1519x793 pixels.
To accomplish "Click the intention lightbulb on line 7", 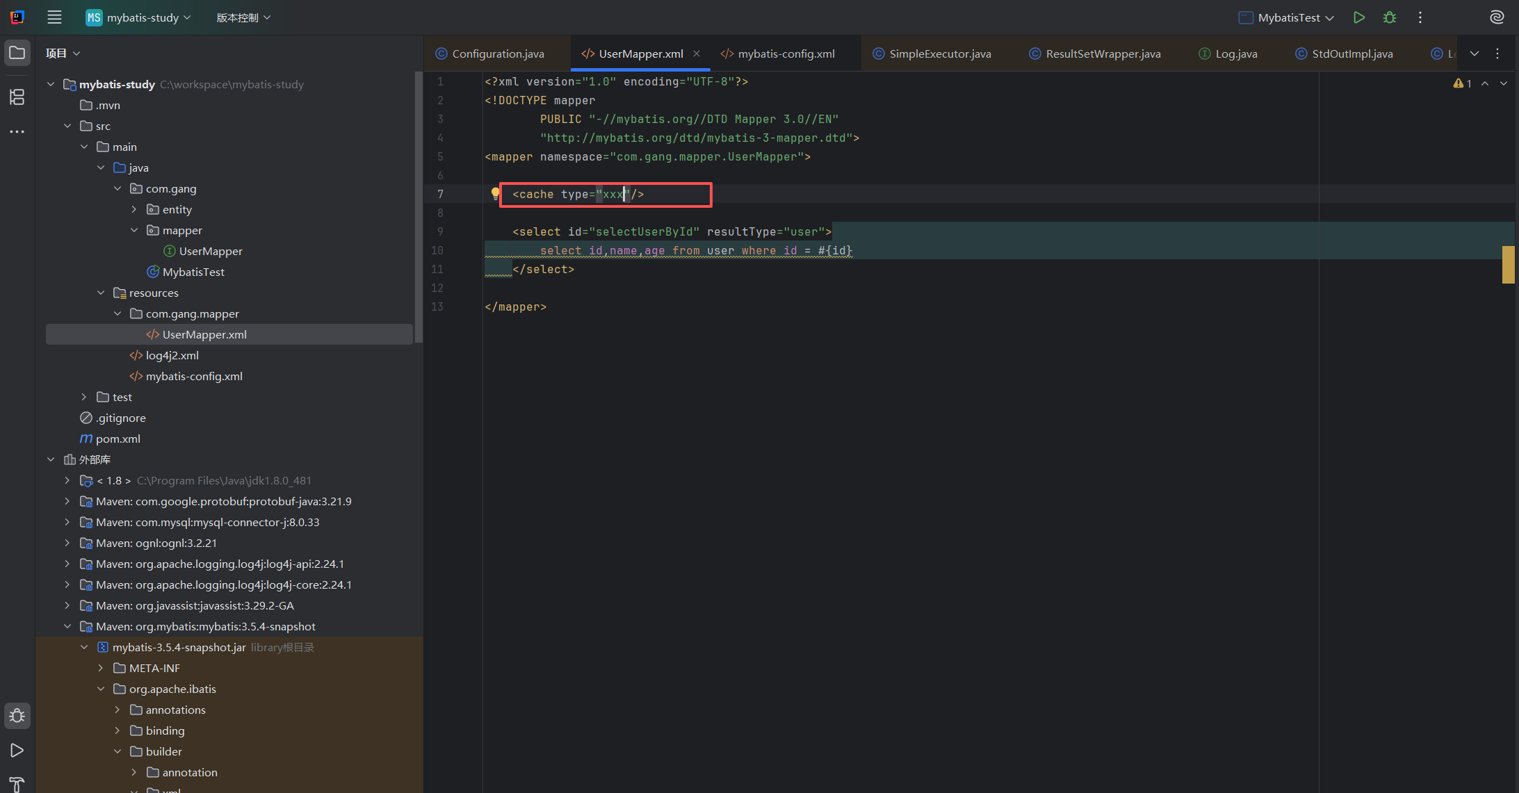I will pos(495,194).
